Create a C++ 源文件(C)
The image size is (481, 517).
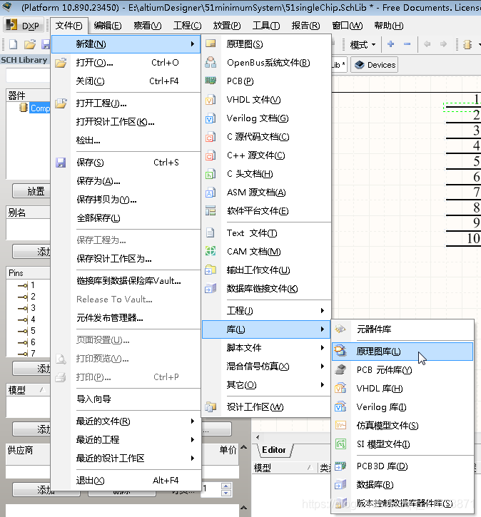[255, 155]
